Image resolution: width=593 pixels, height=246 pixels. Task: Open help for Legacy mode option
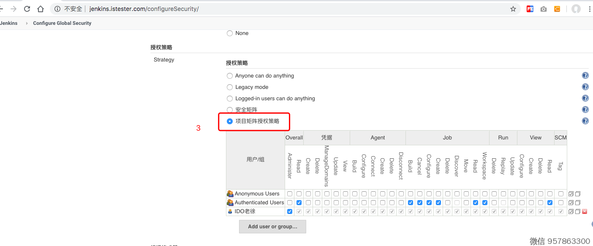(x=585, y=87)
